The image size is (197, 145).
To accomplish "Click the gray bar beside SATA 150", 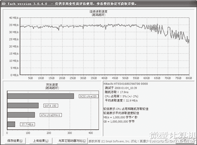I will (23, 106).
